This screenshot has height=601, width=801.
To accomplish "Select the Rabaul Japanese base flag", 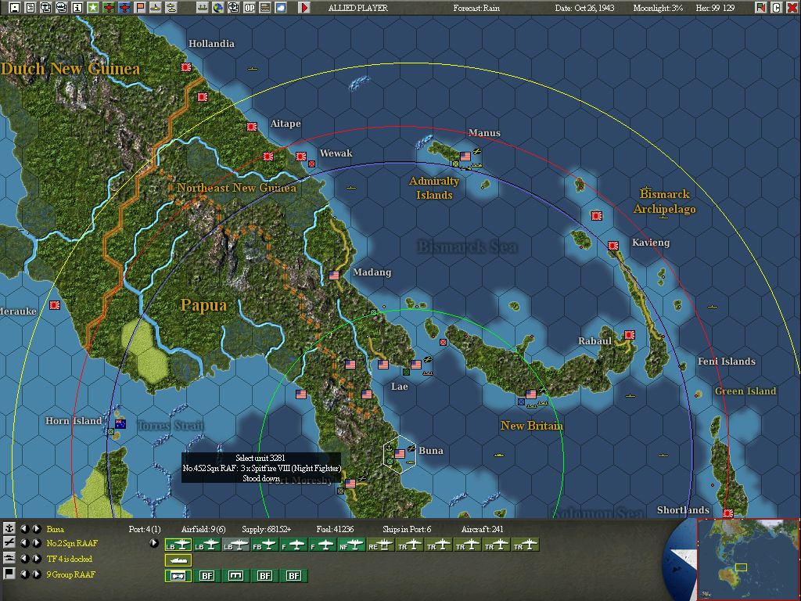I will [630, 335].
